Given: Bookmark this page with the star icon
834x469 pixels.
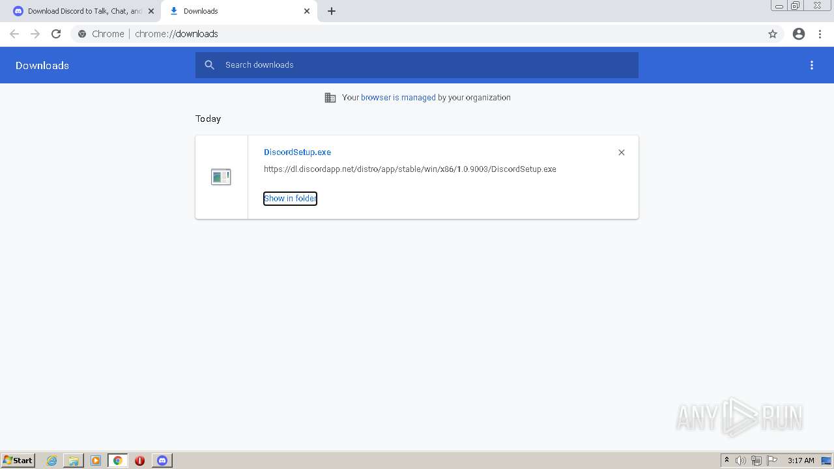Looking at the screenshot, I should point(773,34).
